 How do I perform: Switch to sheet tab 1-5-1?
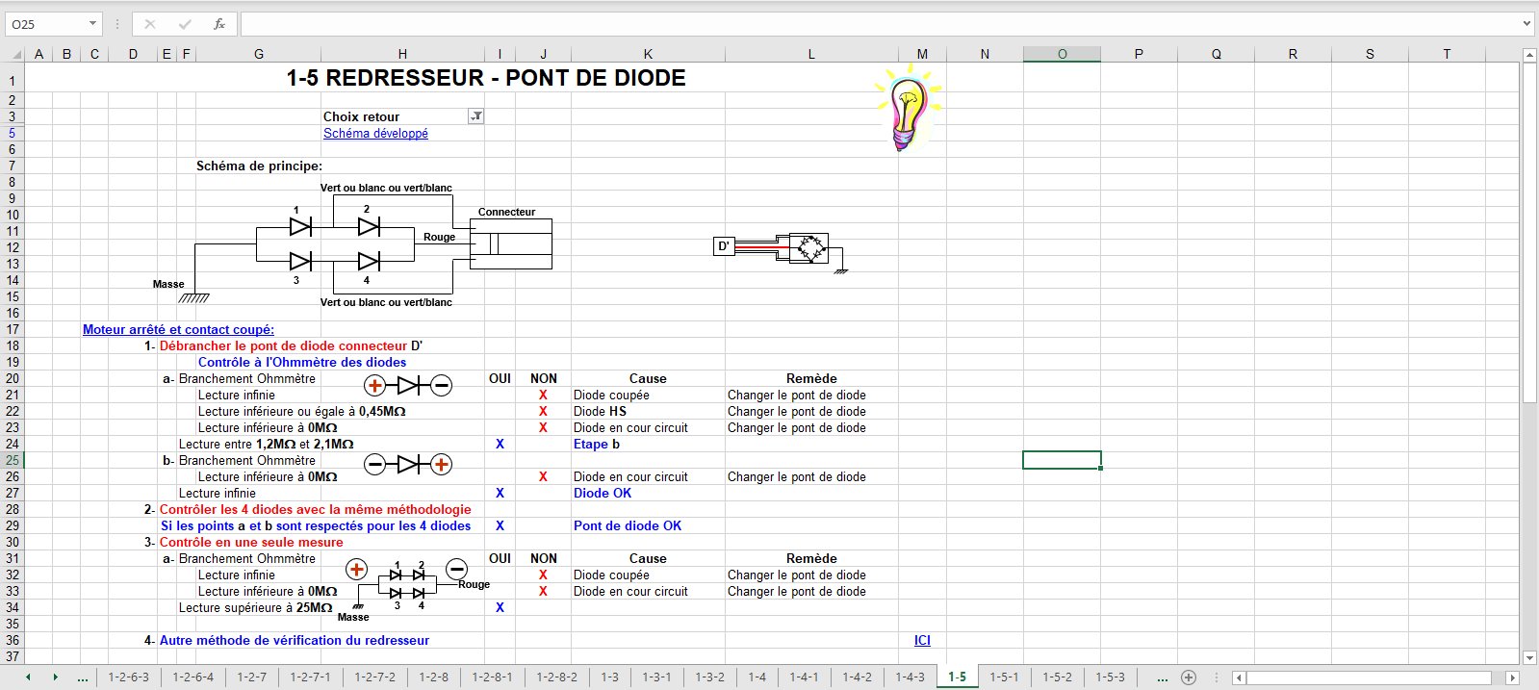tap(1005, 677)
